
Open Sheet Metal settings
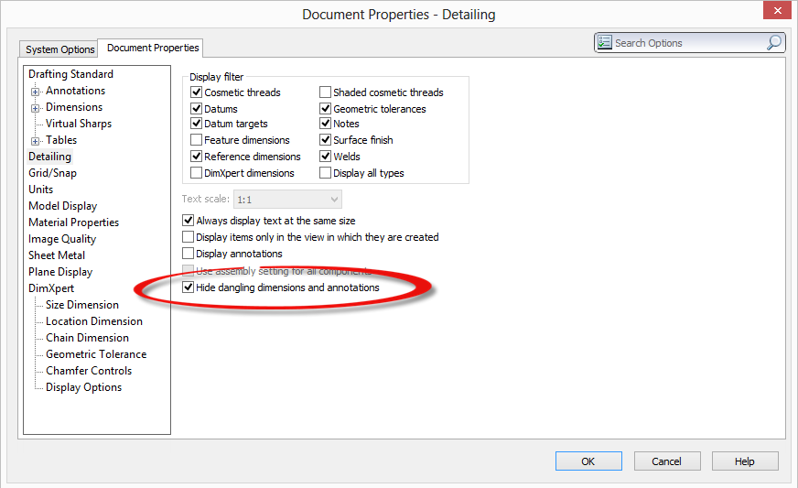tap(57, 255)
